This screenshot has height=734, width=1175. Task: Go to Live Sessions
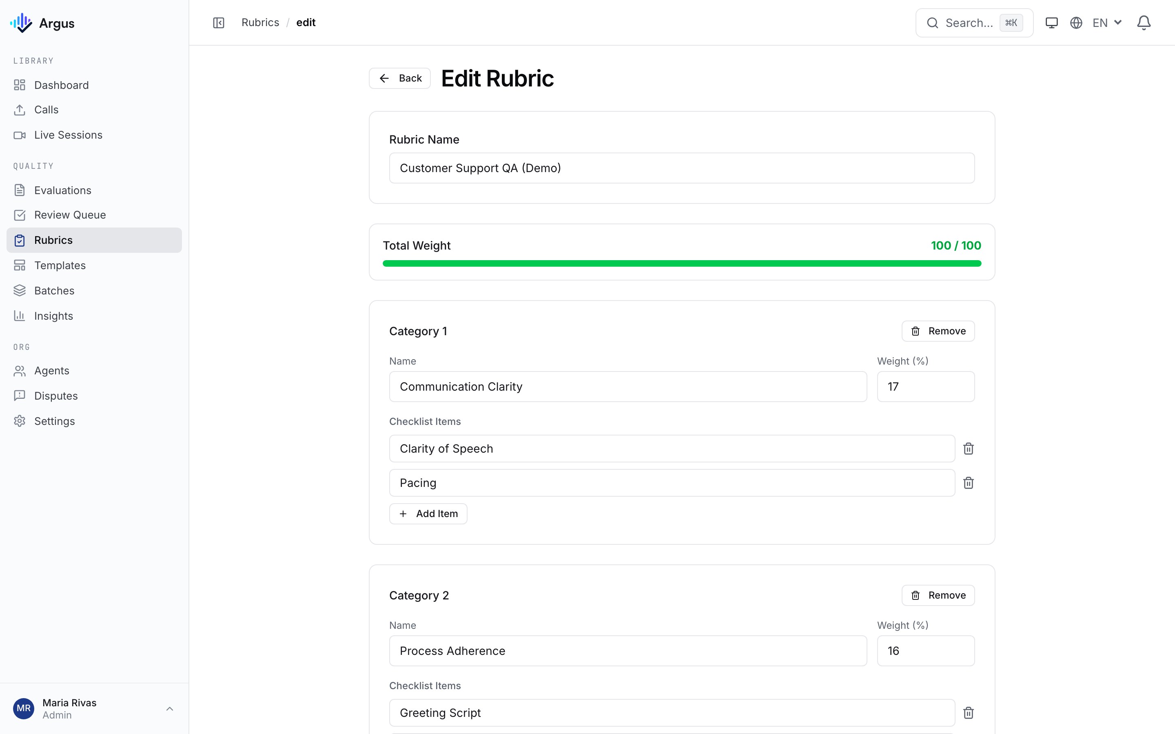pos(94,135)
